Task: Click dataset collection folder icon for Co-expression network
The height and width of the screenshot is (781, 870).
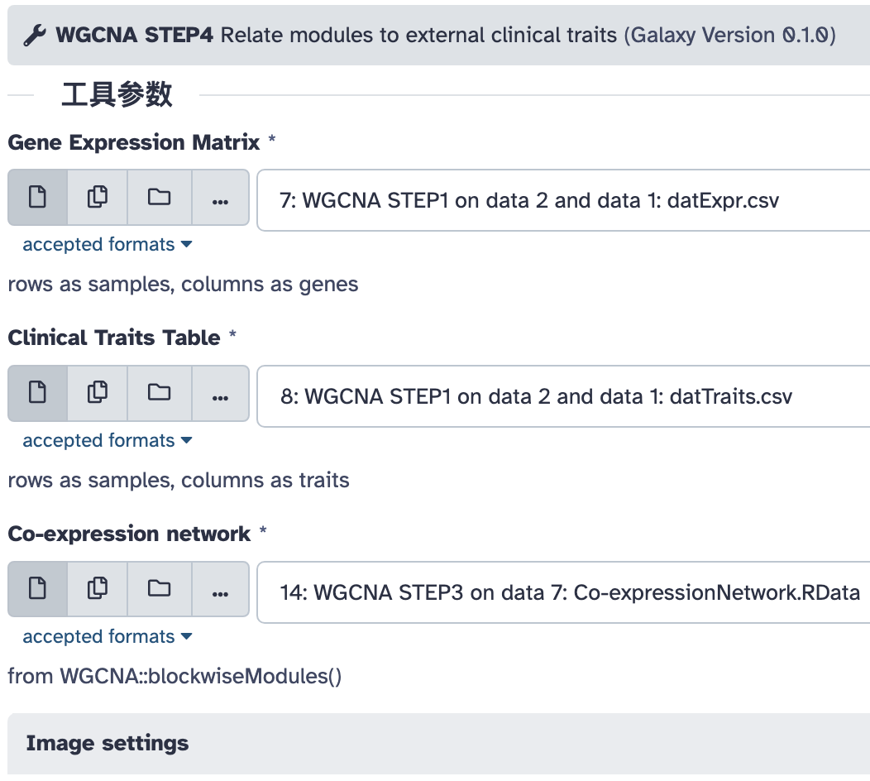Action: (160, 589)
